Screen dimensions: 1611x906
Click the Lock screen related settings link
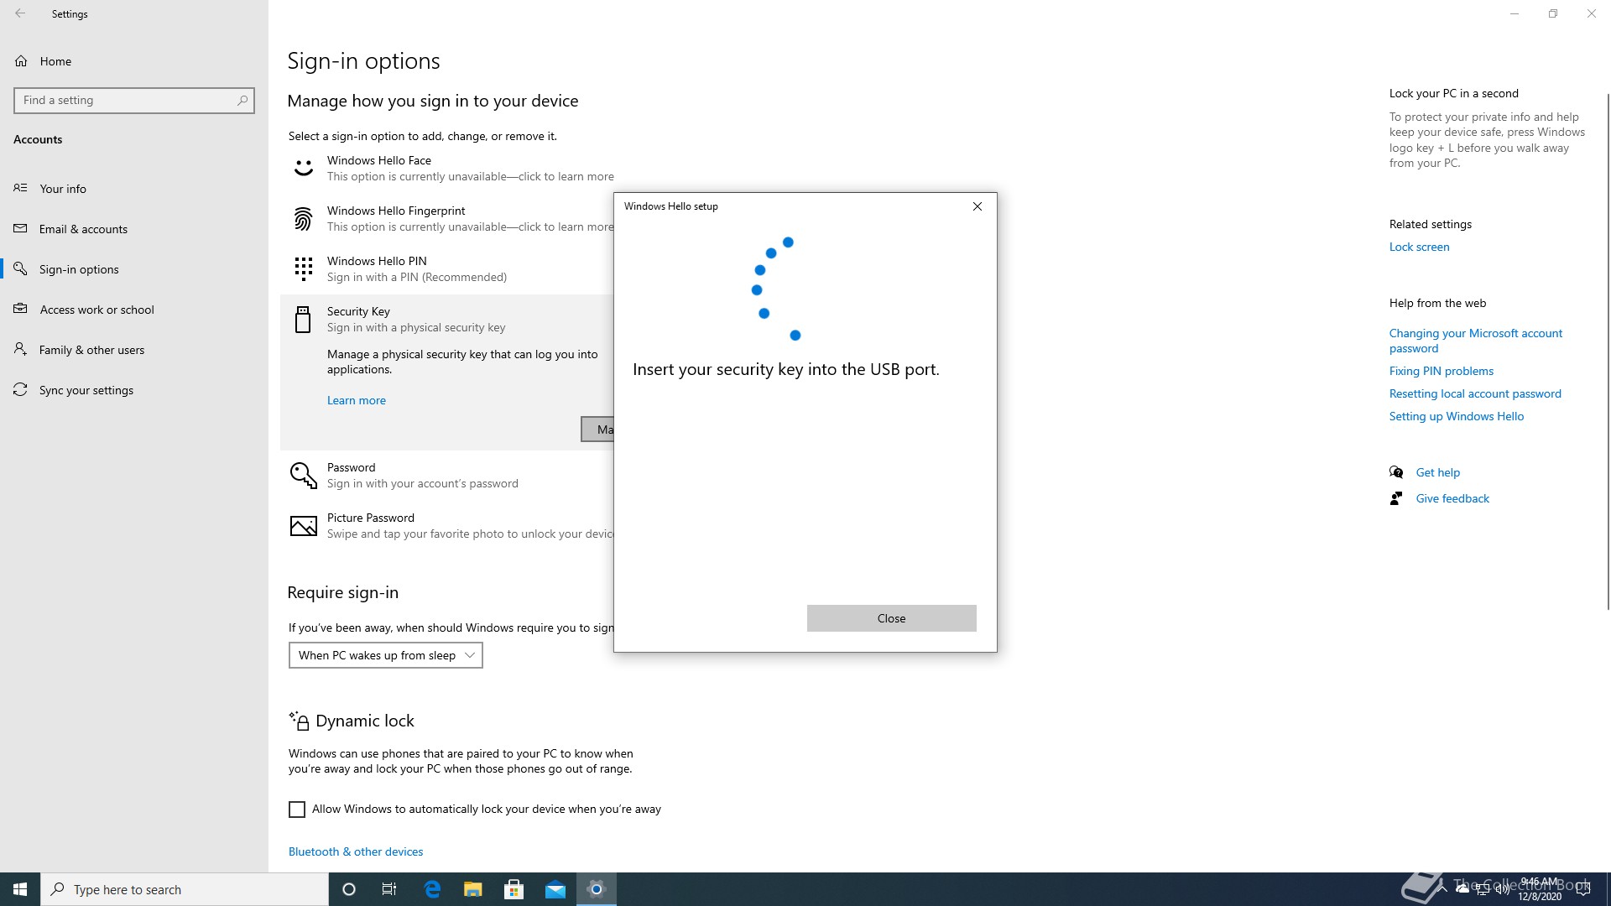1419,247
